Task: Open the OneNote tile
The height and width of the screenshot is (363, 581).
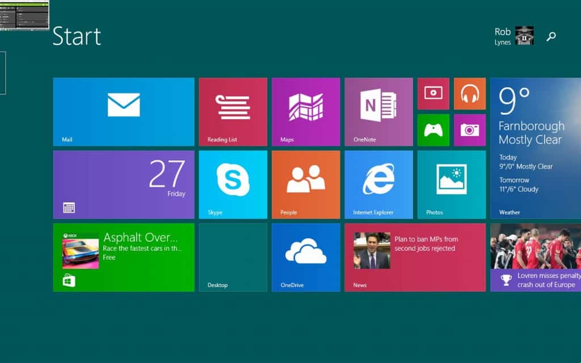Action: coord(378,112)
